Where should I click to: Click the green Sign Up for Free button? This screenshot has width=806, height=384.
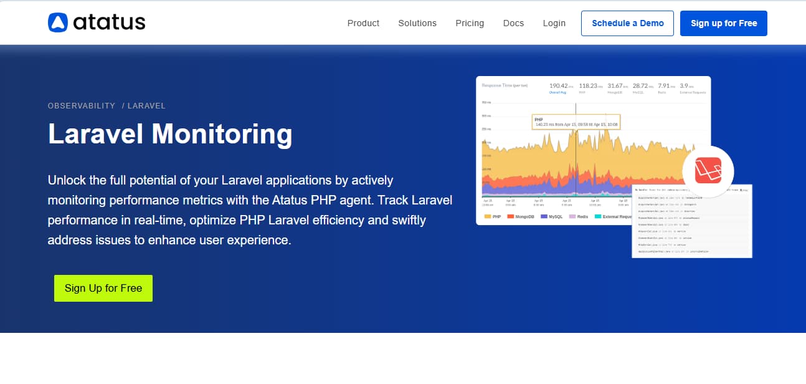click(103, 288)
